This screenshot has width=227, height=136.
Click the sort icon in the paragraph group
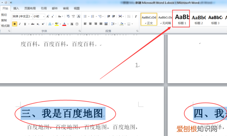point(129,16)
